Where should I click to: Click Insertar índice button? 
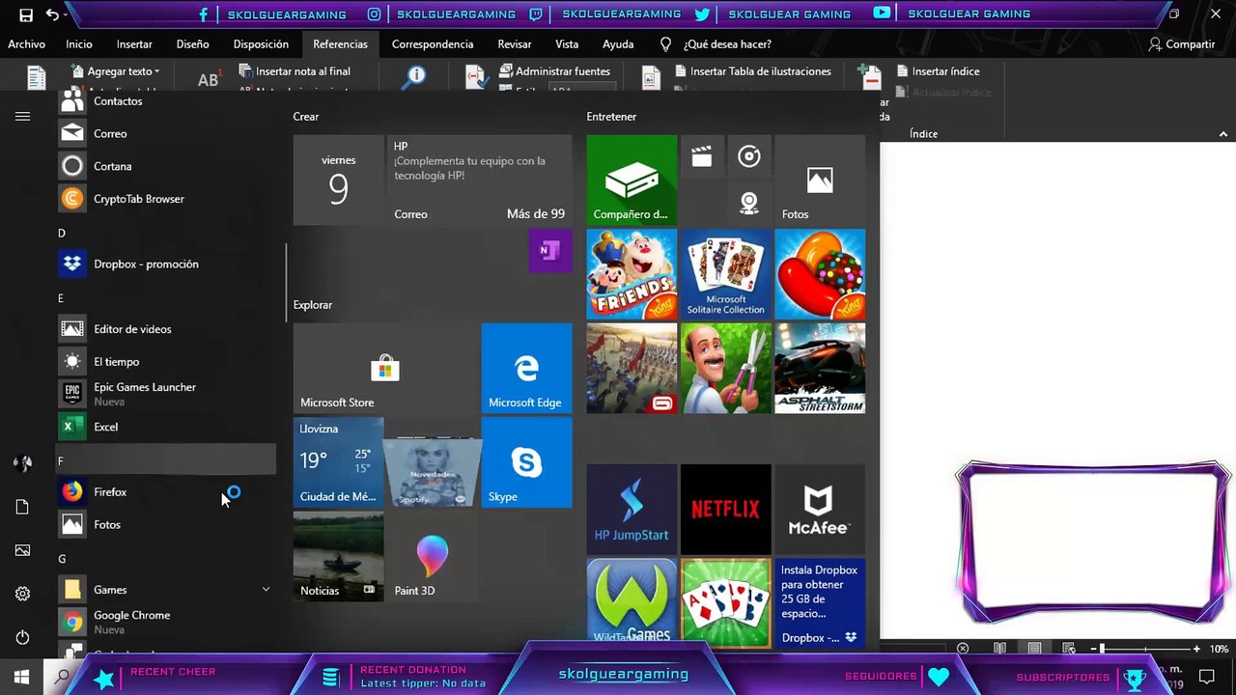tap(939, 71)
